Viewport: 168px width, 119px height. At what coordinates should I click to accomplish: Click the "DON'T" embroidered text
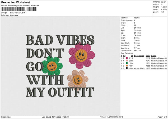pyautogui.click(x=45, y=53)
